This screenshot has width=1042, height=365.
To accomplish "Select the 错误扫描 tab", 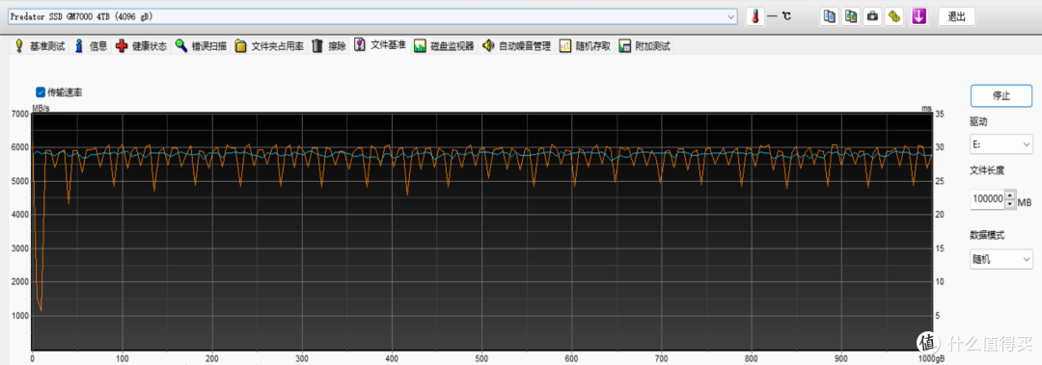I will [201, 46].
